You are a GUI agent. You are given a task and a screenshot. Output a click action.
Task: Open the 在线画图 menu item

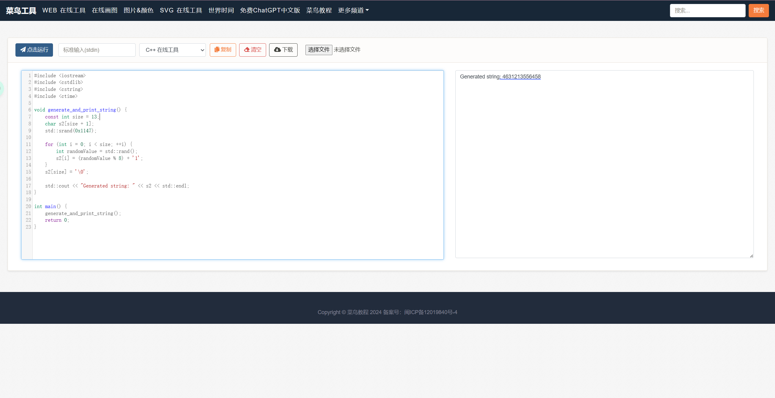click(x=104, y=10)
